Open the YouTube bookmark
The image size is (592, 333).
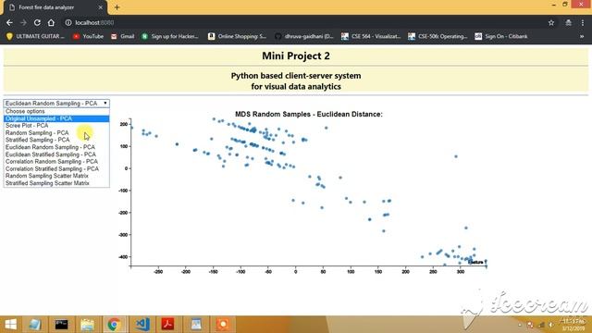[x=89, y=36]
